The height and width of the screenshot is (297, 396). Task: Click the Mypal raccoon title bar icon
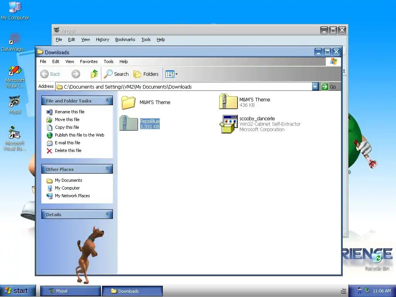click(x=57, y=30)
